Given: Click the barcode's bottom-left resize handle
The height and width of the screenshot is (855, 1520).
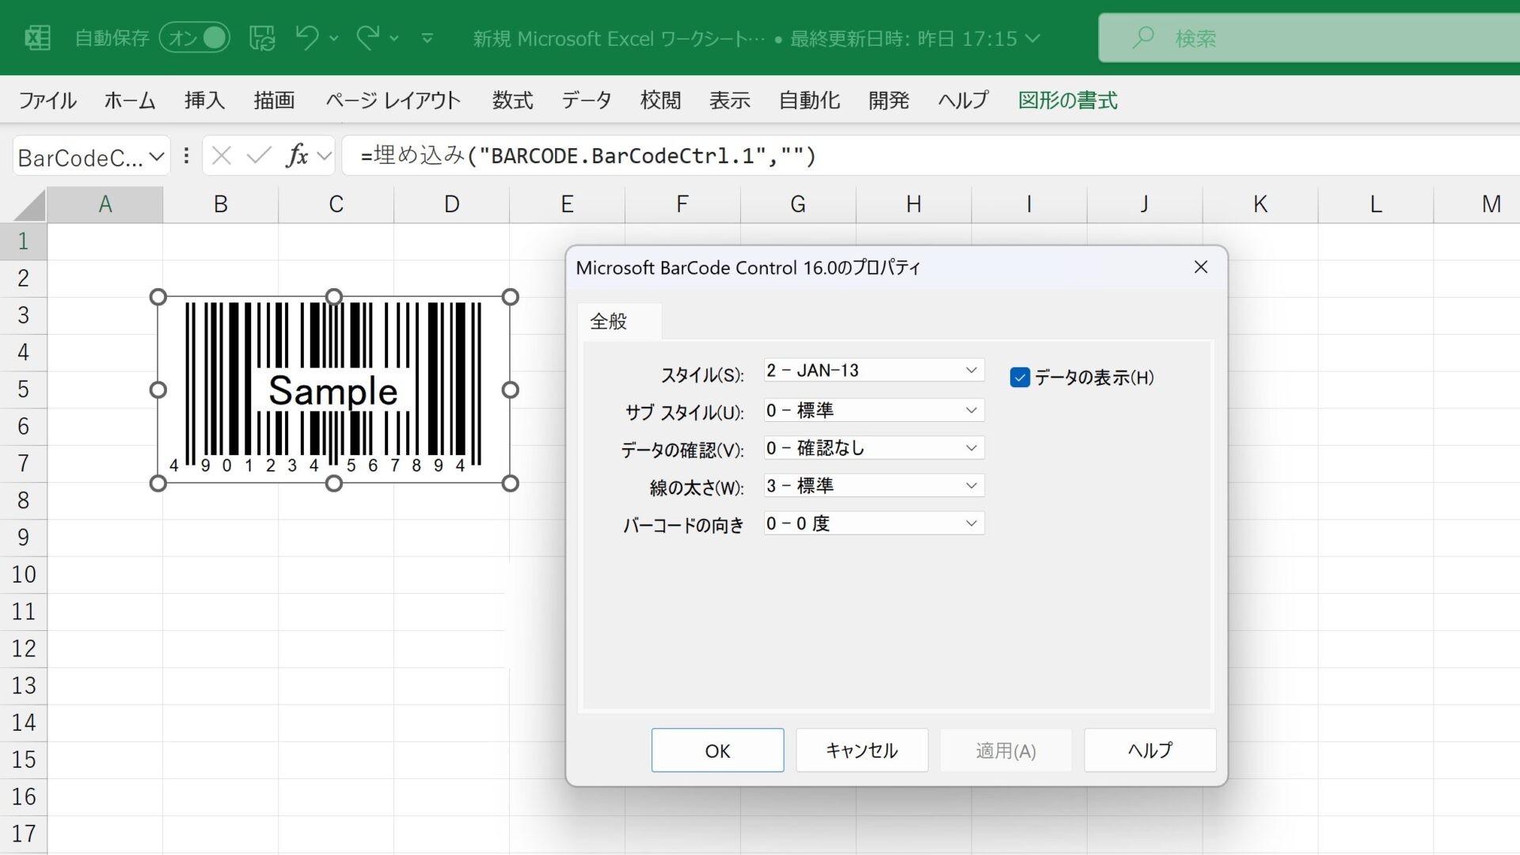Looking at the screenshot, I should coord(158,483).
